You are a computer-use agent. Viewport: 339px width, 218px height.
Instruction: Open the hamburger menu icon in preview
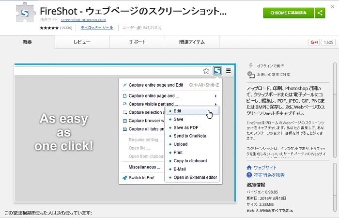pos(228,71)
